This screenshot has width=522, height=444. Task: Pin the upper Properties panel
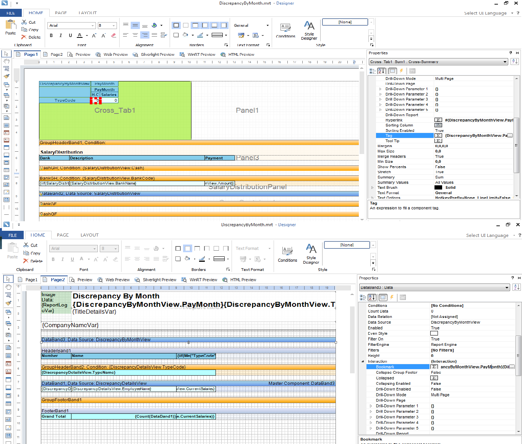pyautogui.click(x=511, y=53)
